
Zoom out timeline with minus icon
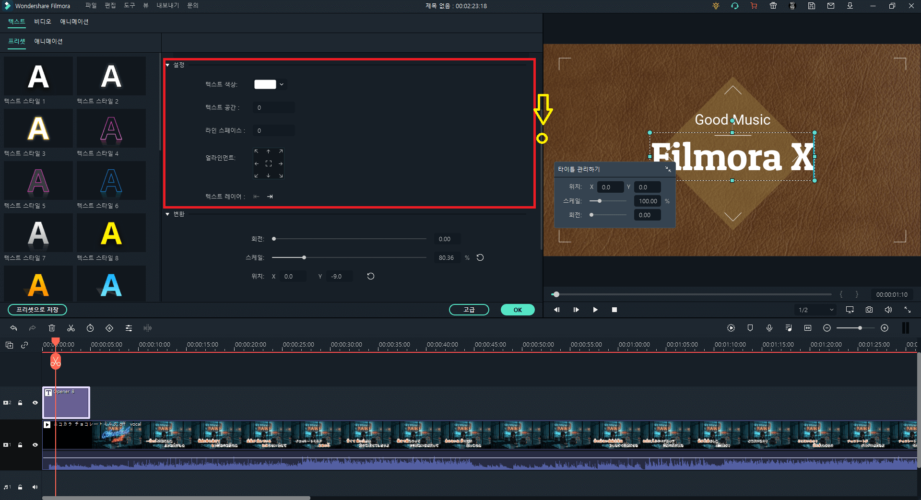[x=827, y=328]
